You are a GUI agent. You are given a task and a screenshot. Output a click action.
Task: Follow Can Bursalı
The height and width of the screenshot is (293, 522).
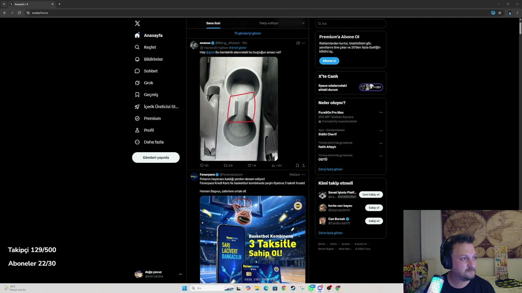374,221
